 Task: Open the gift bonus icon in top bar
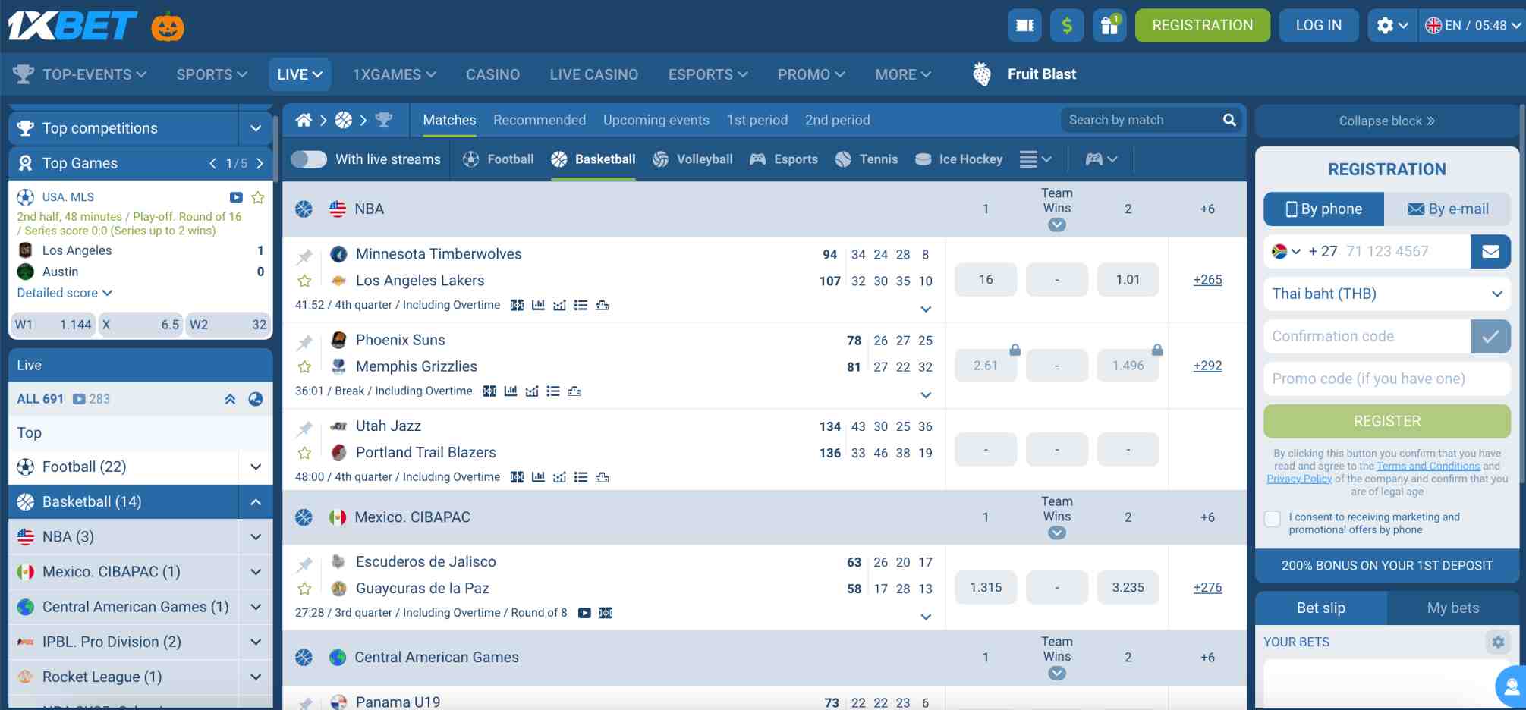click(1109, 25)
